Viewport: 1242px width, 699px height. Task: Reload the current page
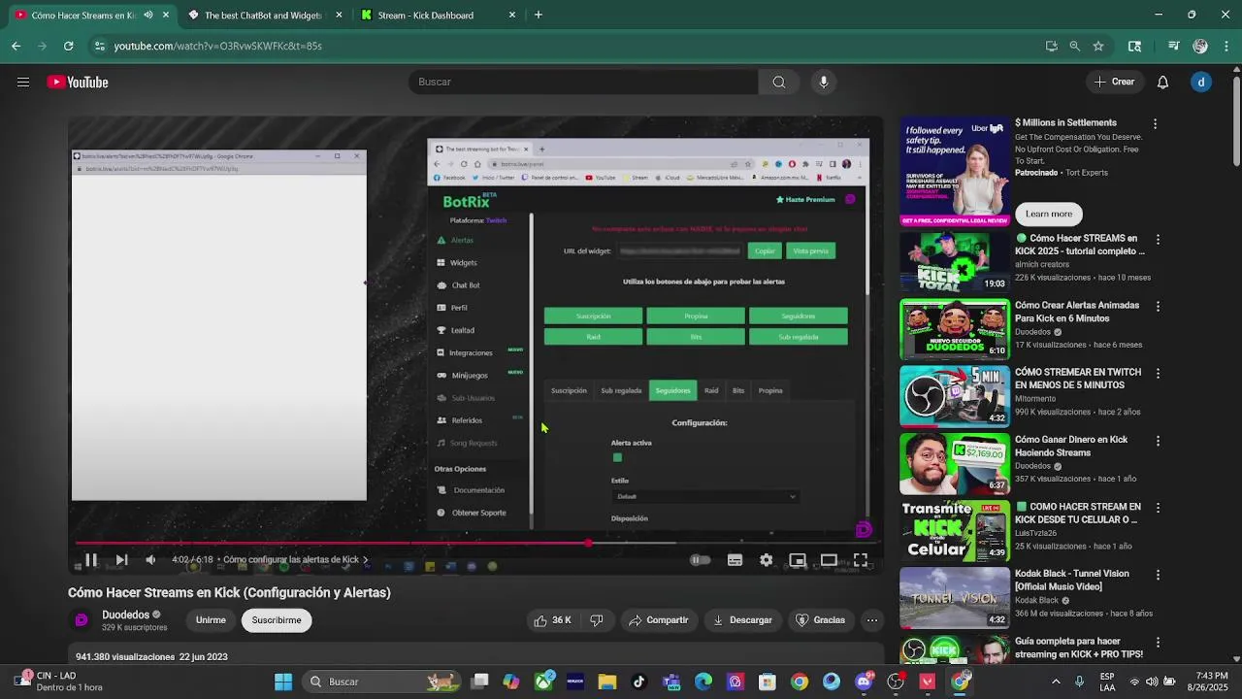coord(68,46)
